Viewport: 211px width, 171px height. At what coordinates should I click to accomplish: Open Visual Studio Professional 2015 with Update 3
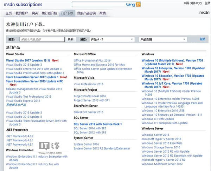pyautogui.click(x=35, y=73)
